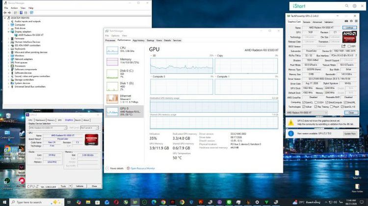Click Radeon Graphics logo in CPU-Z

point(92,139)
